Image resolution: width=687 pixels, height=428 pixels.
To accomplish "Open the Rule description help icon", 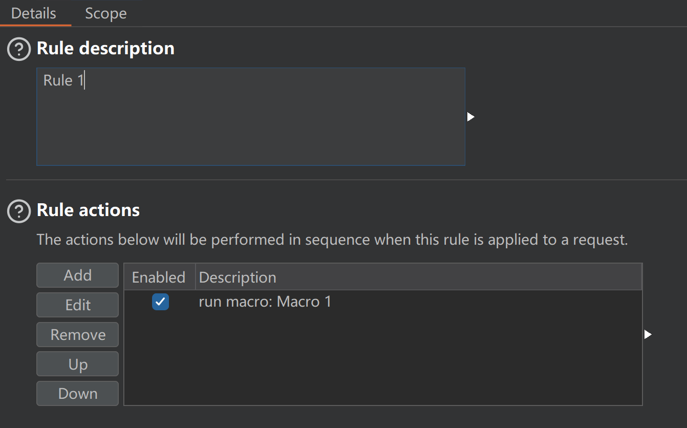I will coord(19,49).
